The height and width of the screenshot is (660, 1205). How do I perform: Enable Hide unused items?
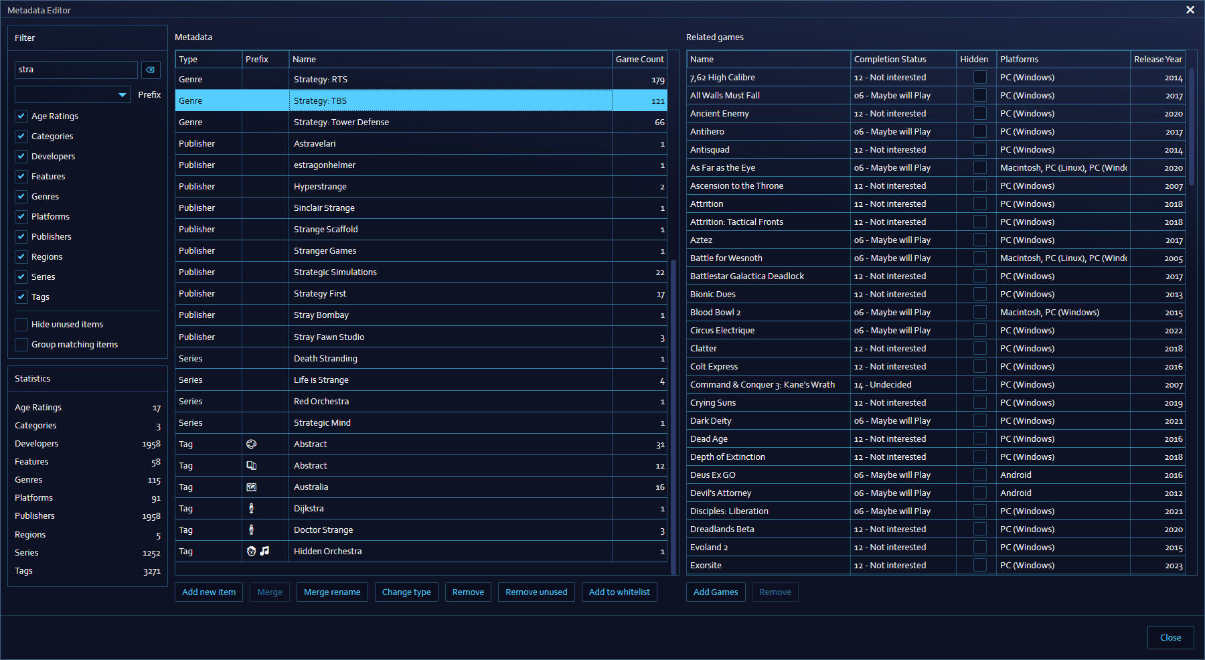pyautogui.click(x=21, y=325)
